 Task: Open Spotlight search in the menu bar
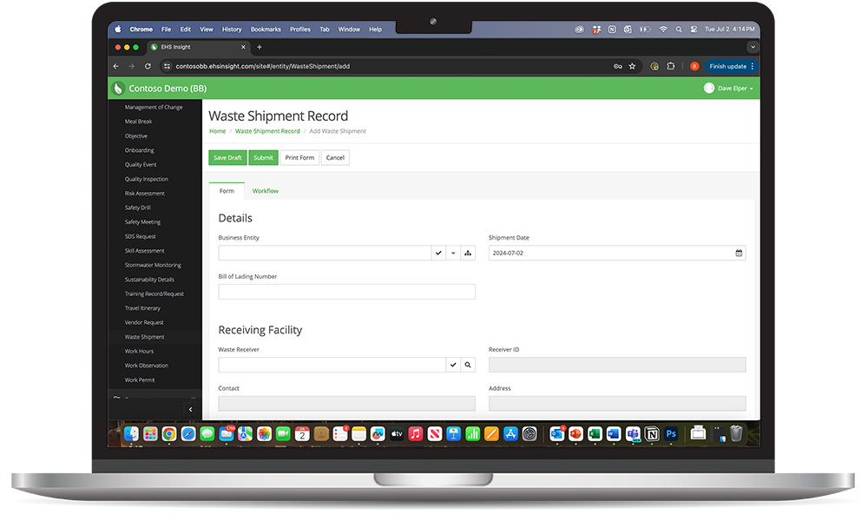(679, 30)
